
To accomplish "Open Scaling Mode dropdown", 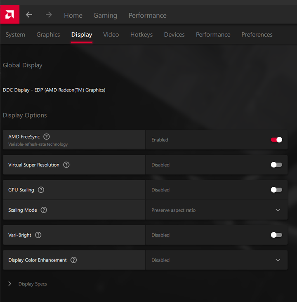I will (217, 210).
